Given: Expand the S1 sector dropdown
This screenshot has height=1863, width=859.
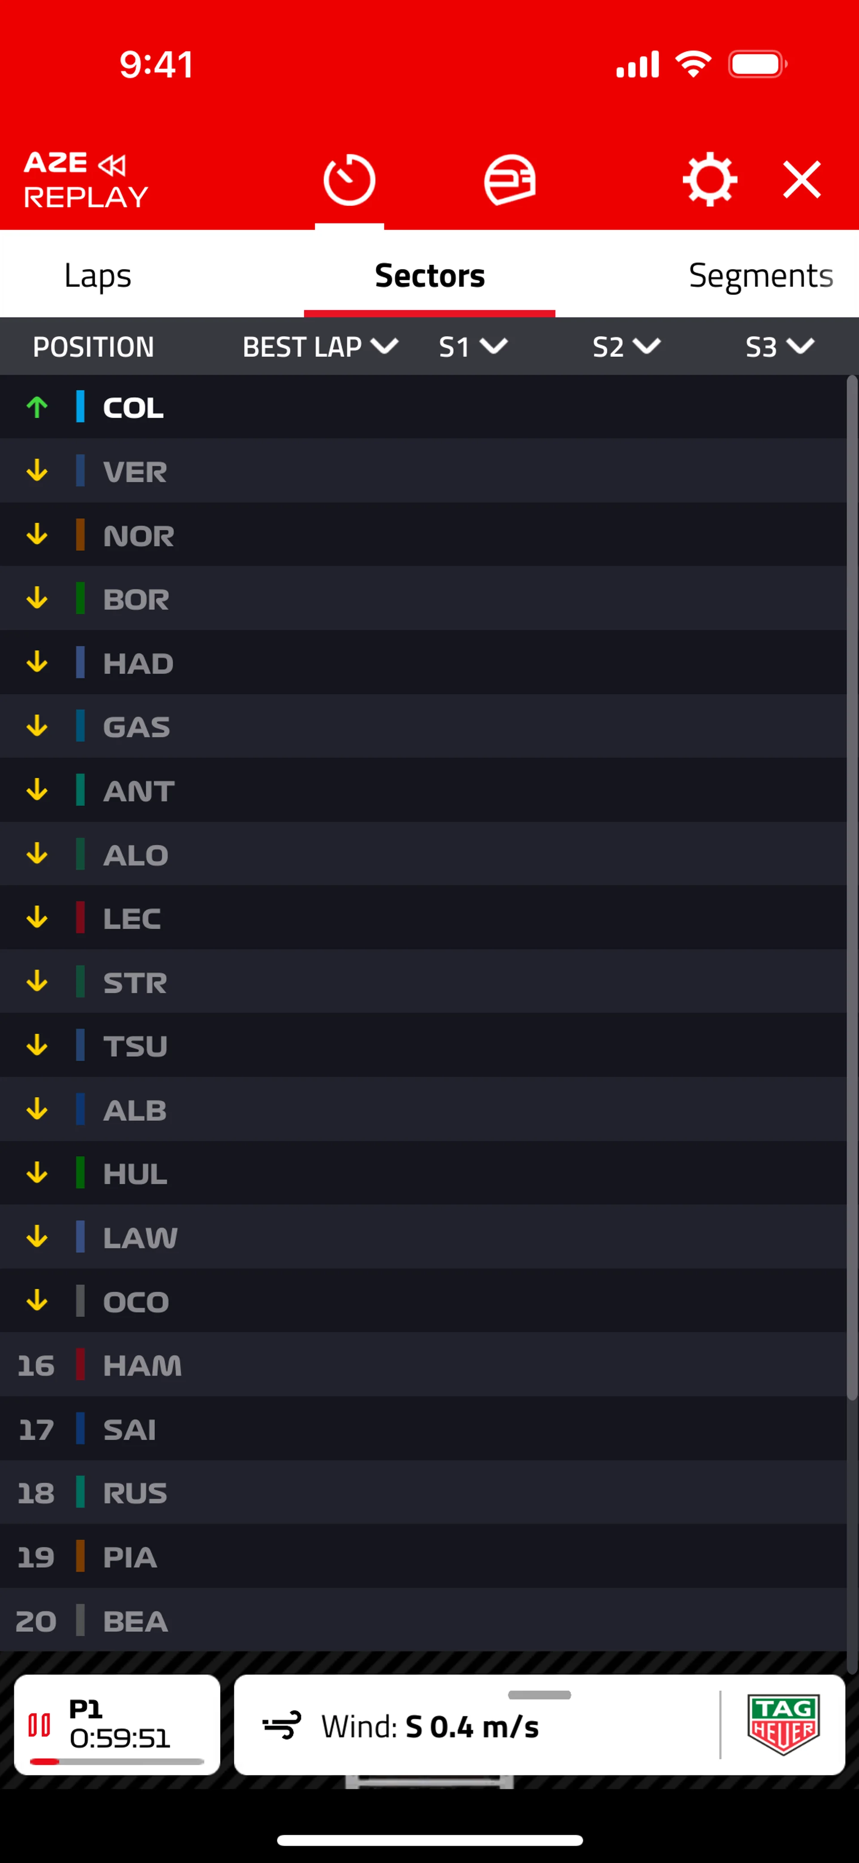Looking at the screenshot, I should tap(493, 346).
